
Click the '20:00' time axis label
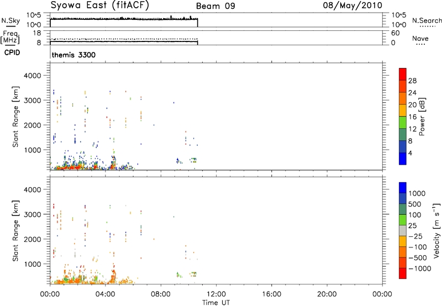point(327,294)
